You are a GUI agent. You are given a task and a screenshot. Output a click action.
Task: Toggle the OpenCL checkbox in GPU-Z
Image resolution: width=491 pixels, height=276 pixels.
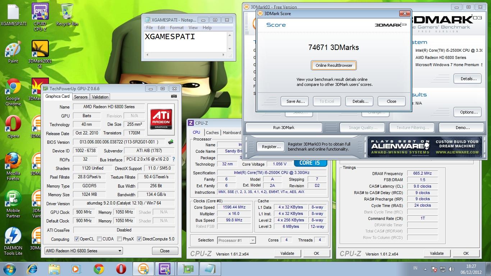point(77,239)
